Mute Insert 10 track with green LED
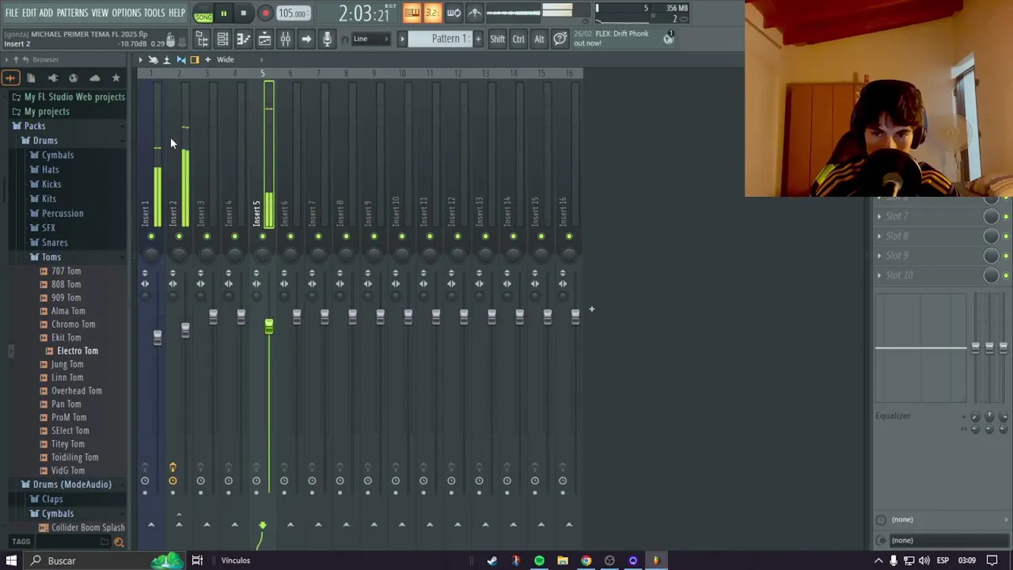The width and height of the screenshot is (1013, 570). coord(401,237)
